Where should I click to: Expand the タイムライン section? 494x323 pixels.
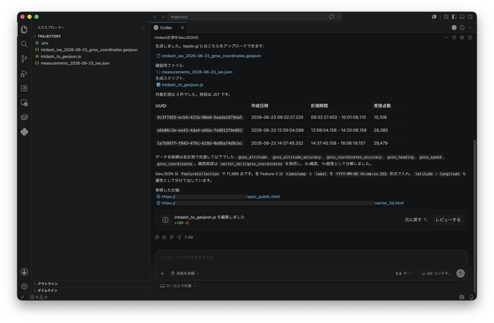pyautogui.click(x=47, y=290)
